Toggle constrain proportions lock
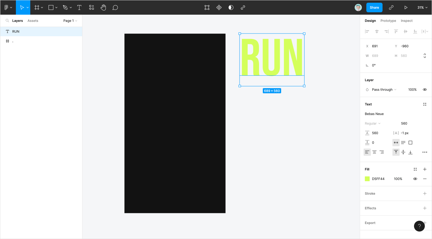 pyautogui.click(x=425, y=56)
